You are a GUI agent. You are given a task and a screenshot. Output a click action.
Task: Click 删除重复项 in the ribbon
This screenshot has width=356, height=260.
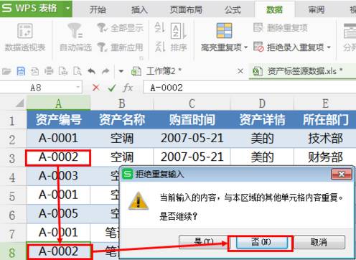[x=281, y=28]
